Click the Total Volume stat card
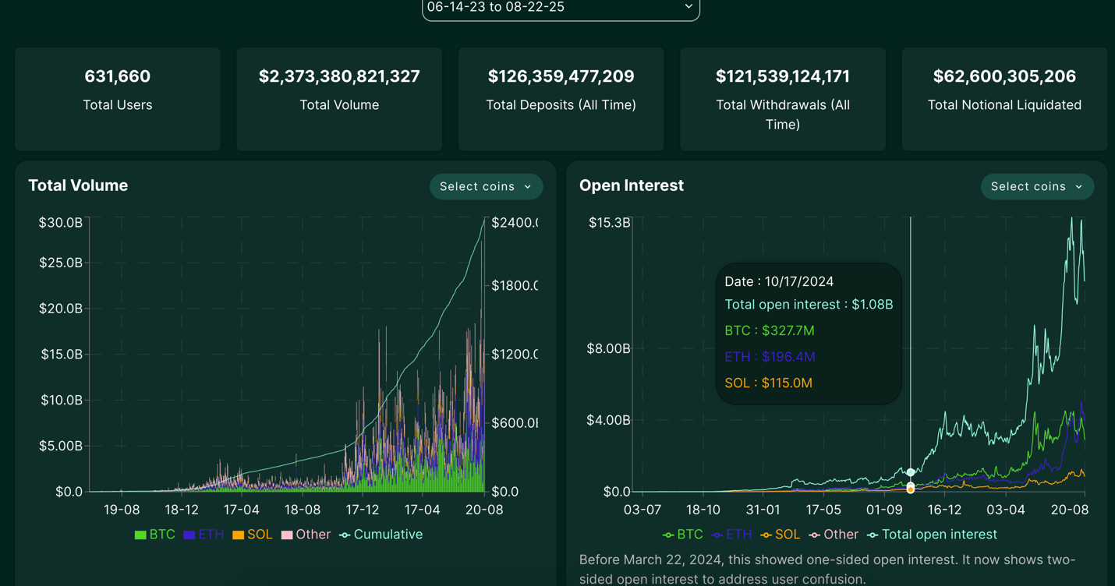This screenshot has width=1115, height=586. [339, 99]
